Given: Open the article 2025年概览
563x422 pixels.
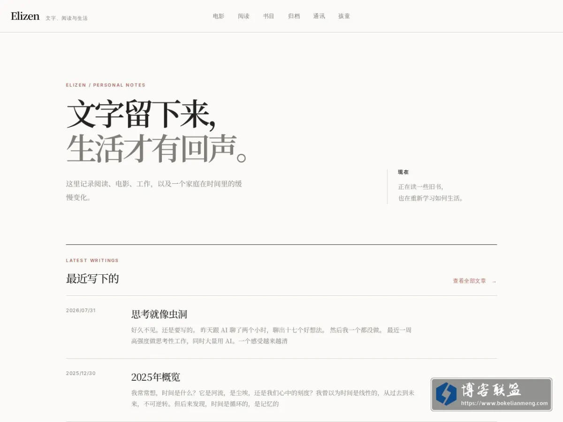Looking at the screenshot, I should click(x=156, y=377).
